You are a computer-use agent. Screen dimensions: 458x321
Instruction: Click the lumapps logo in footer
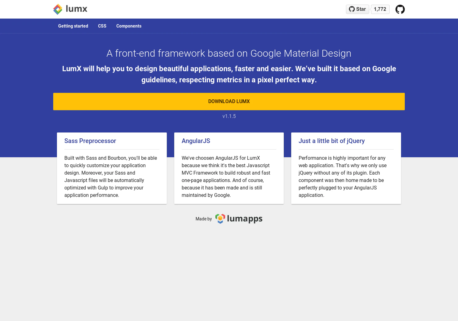(x=239, y=219)
